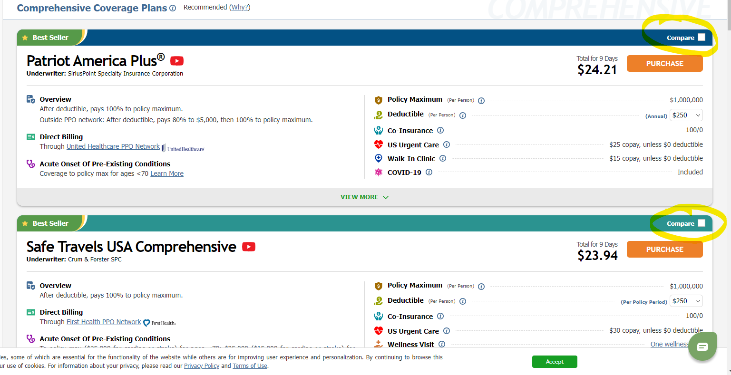The width and height of the screenshot is (731, 375).
Task: Click Patriot America Plus US Urgent Care heart icon
Action: point(379,144)
